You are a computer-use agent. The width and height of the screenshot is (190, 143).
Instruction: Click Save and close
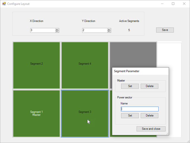point(151,129)
